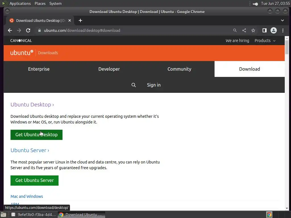Open the Places menu
291x218 pixels.
point(40,3)
